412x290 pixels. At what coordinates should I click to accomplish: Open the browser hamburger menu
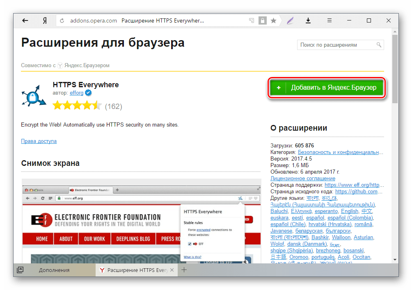tap(329, 20)
